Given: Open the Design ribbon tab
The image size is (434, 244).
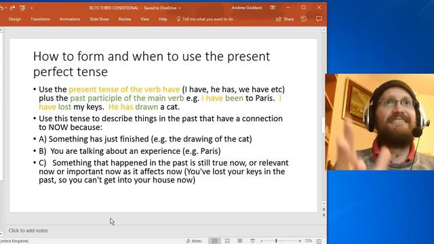Looking at the screenshot, I should (15, 19).
